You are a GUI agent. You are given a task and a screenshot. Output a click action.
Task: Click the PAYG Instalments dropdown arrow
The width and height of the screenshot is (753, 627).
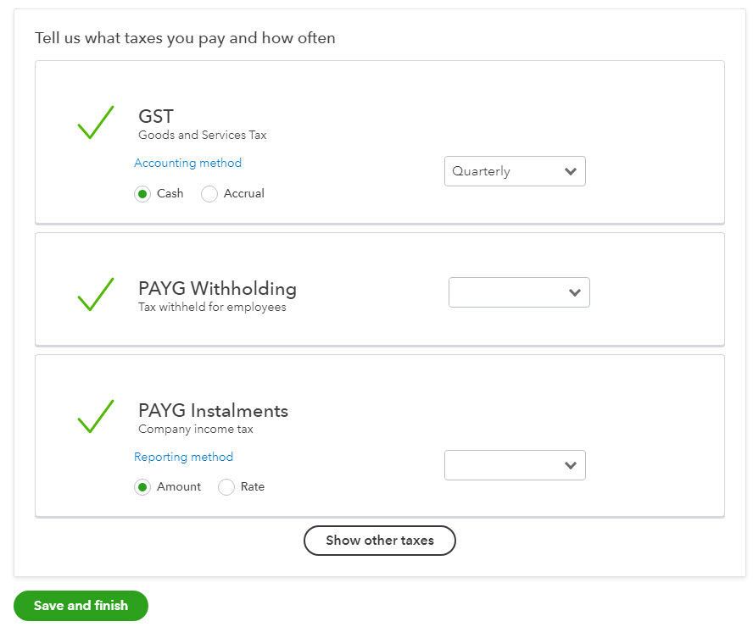click(572, 465)
